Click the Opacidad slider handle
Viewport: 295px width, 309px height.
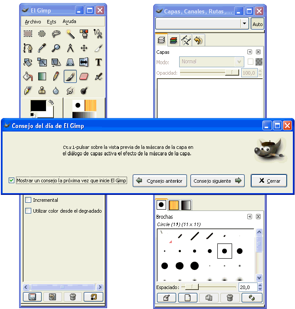pos(232,72)
